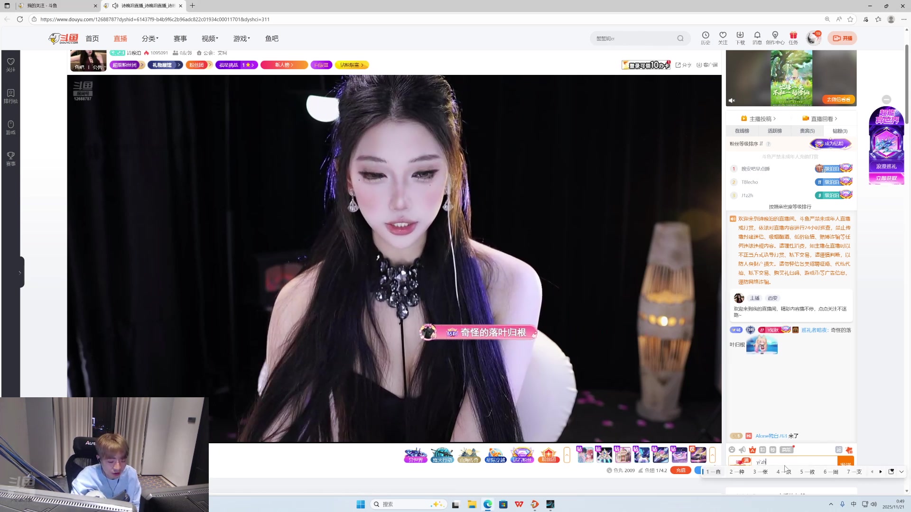This screenshot has height=512, width=911.
Task: Toggle the 粉 badge option in chat toolbar
Action: tap(763, 449)
